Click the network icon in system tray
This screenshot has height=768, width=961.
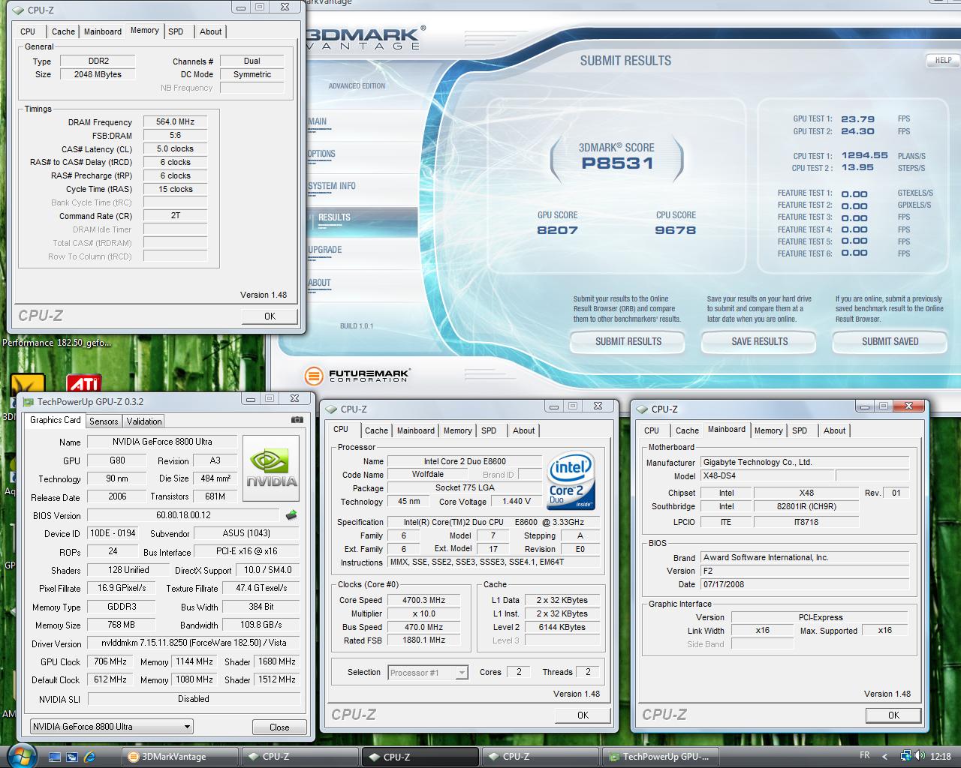pyautogui.click(x=906, y=756)
